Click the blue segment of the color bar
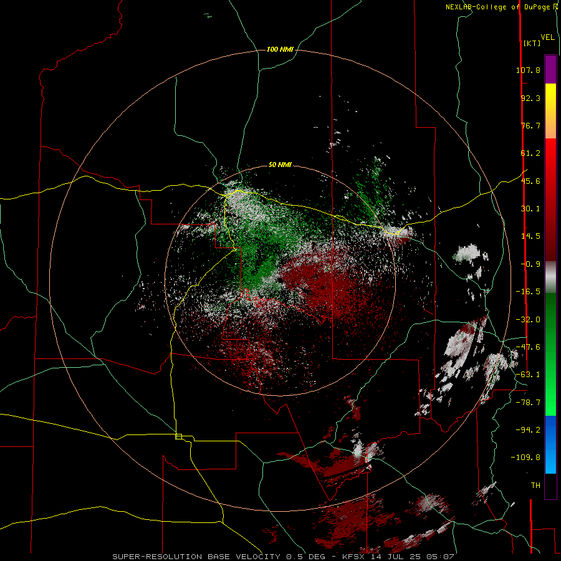This screenshot has width=561, height=561. pos(550,444)
